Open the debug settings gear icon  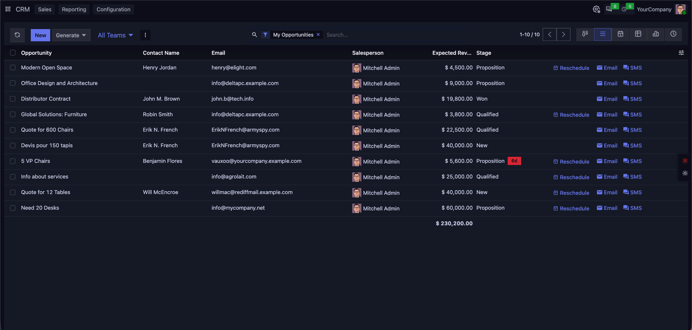[x=596, y=9]
